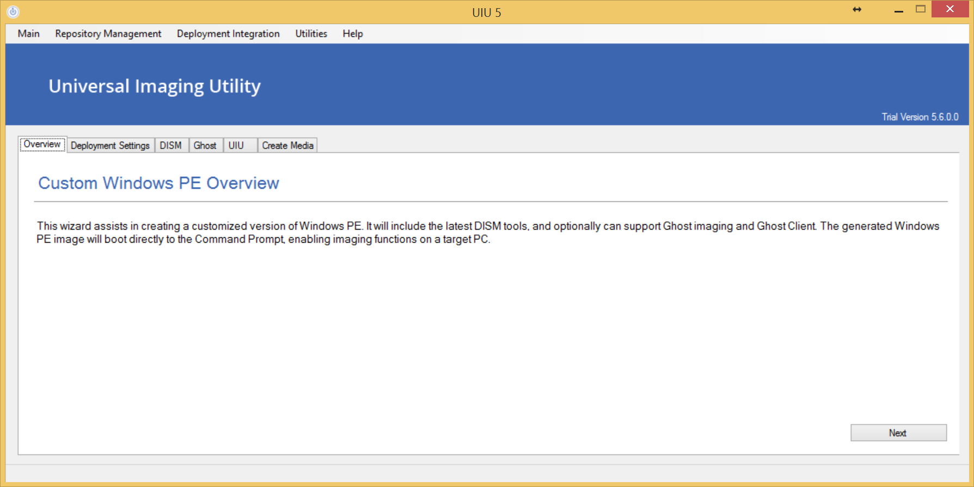Screen dimensions: 974x487
Task: Click the Next button
Action: (898, 433)
